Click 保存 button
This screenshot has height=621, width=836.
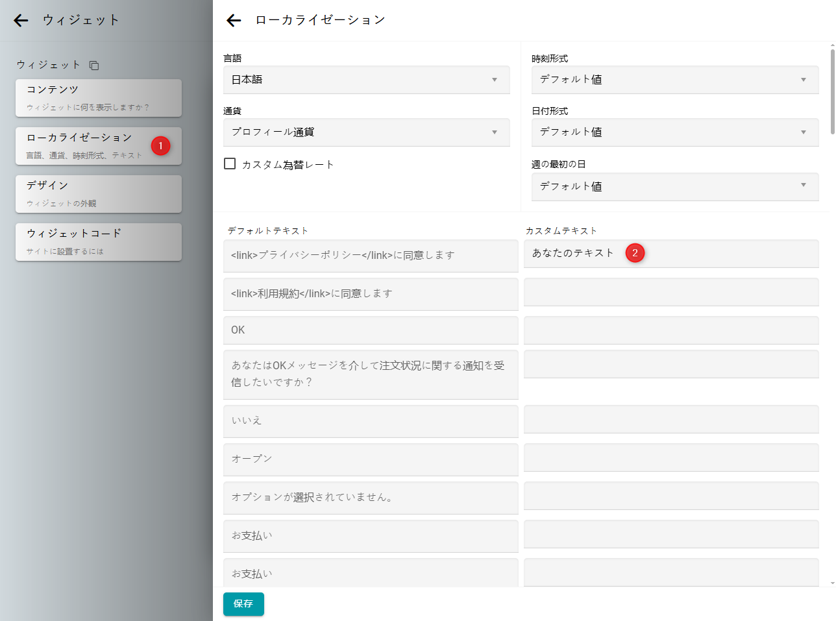[243, 603]
